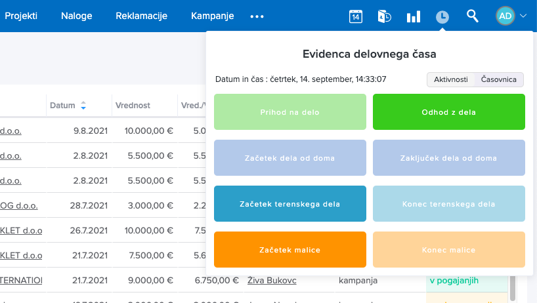Screen dimensions: 537x303
Task: Open the bar chart reports icon
Action: click(x=414, y=16)
